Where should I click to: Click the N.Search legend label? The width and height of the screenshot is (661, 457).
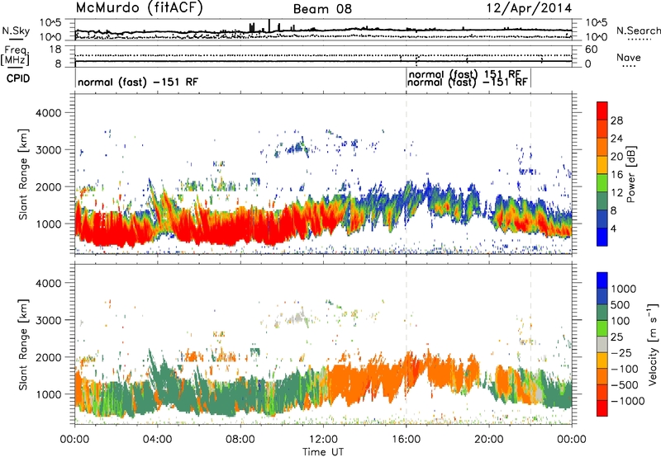638,31
